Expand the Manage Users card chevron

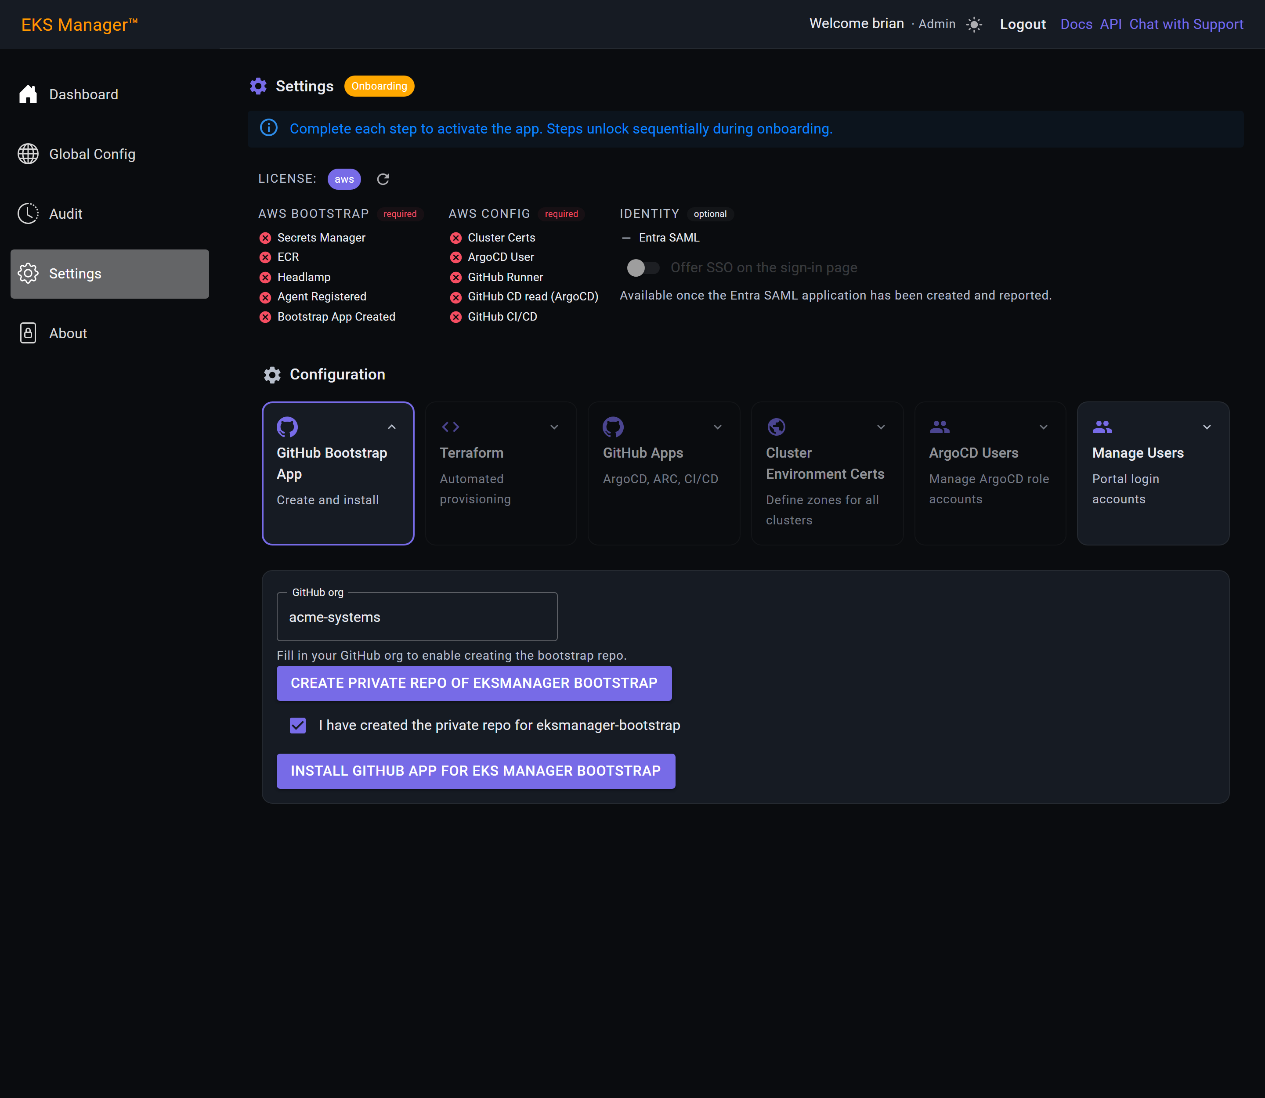tap(1207, 427)
